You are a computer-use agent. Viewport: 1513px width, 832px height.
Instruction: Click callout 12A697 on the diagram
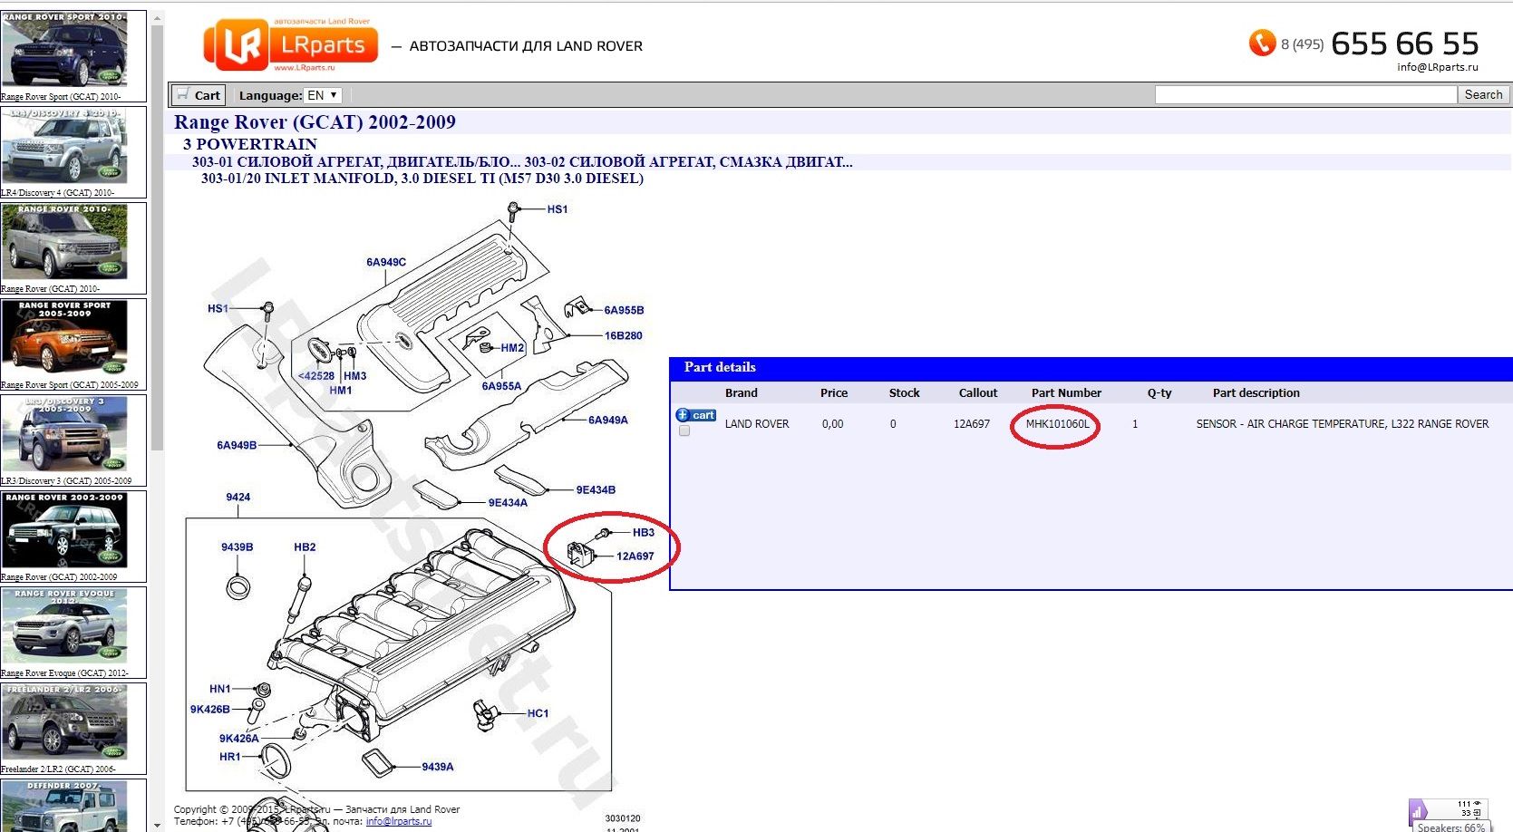[x=635, y=556]
